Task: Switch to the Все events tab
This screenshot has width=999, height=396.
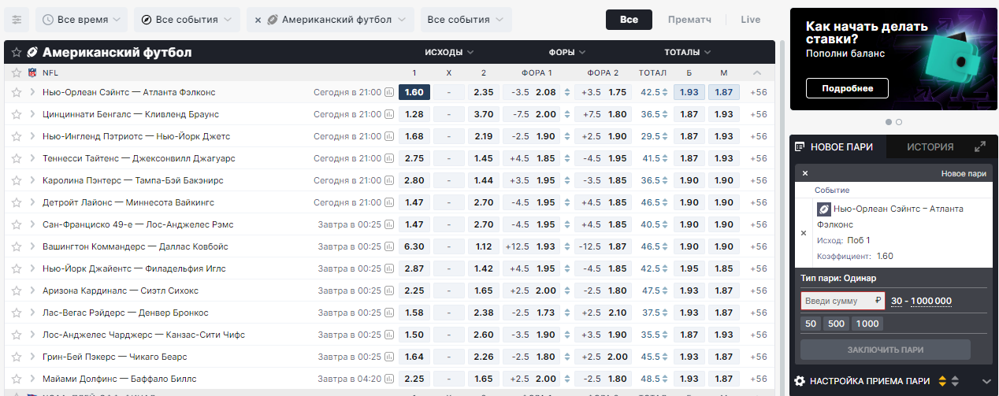Action: pyautogui.click(x=629, y=20)
